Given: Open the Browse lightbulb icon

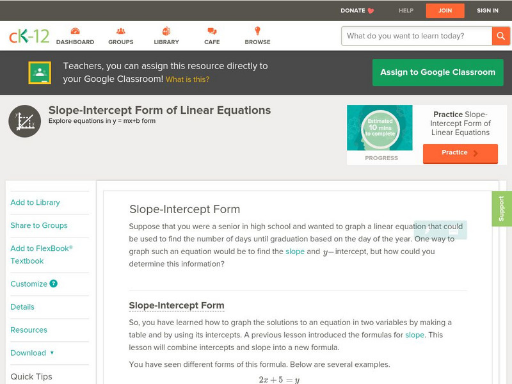Looking at the screenshot, I should pyautogui.click(x=257, y=31).
